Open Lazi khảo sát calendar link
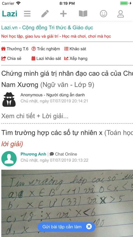Screen dimensions: 133x237 coord(46,59)
